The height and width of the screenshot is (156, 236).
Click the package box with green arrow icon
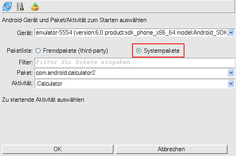click(35, 7)
